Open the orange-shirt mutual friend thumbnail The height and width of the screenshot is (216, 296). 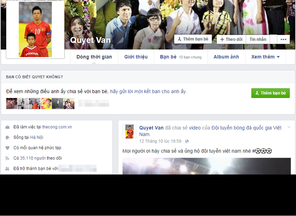point(35,103)
